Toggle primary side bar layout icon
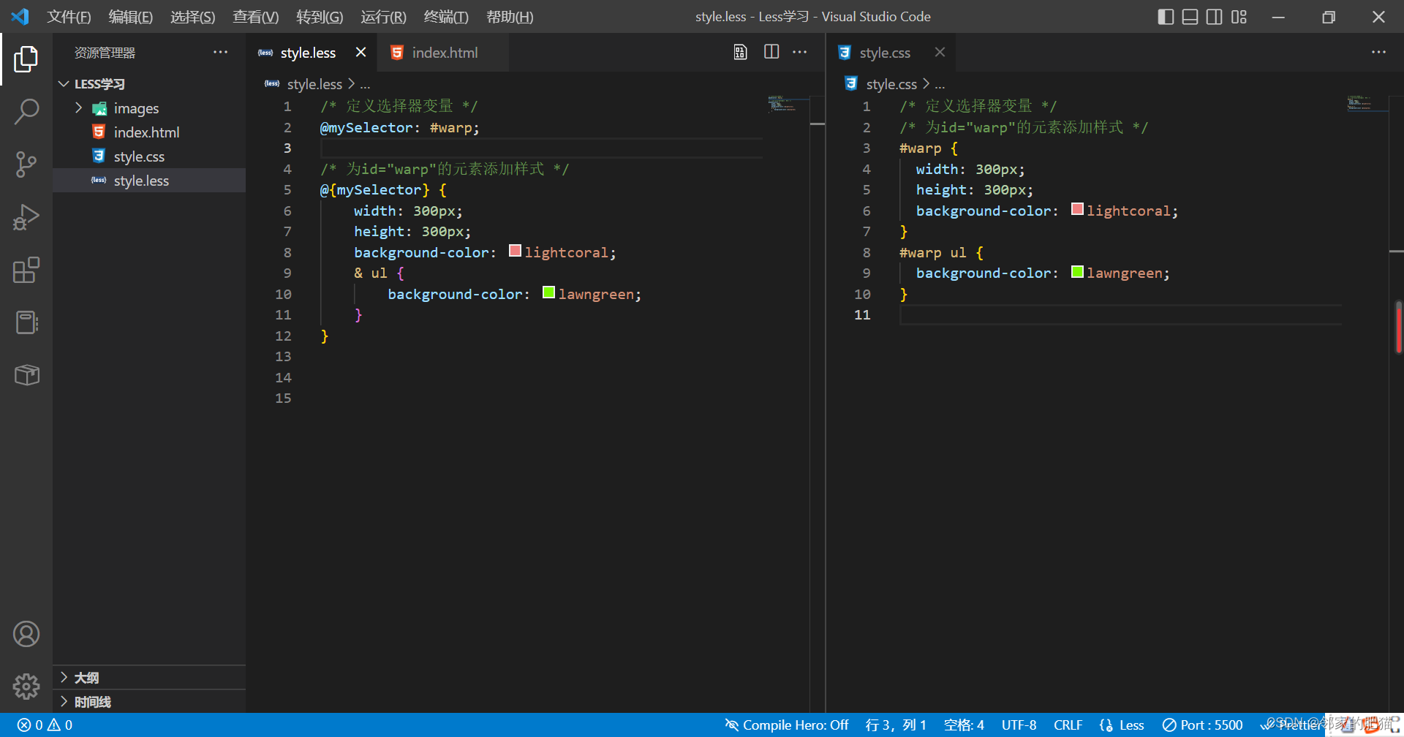This screenshot has width=1404, height=737. tap(1166, 17)
